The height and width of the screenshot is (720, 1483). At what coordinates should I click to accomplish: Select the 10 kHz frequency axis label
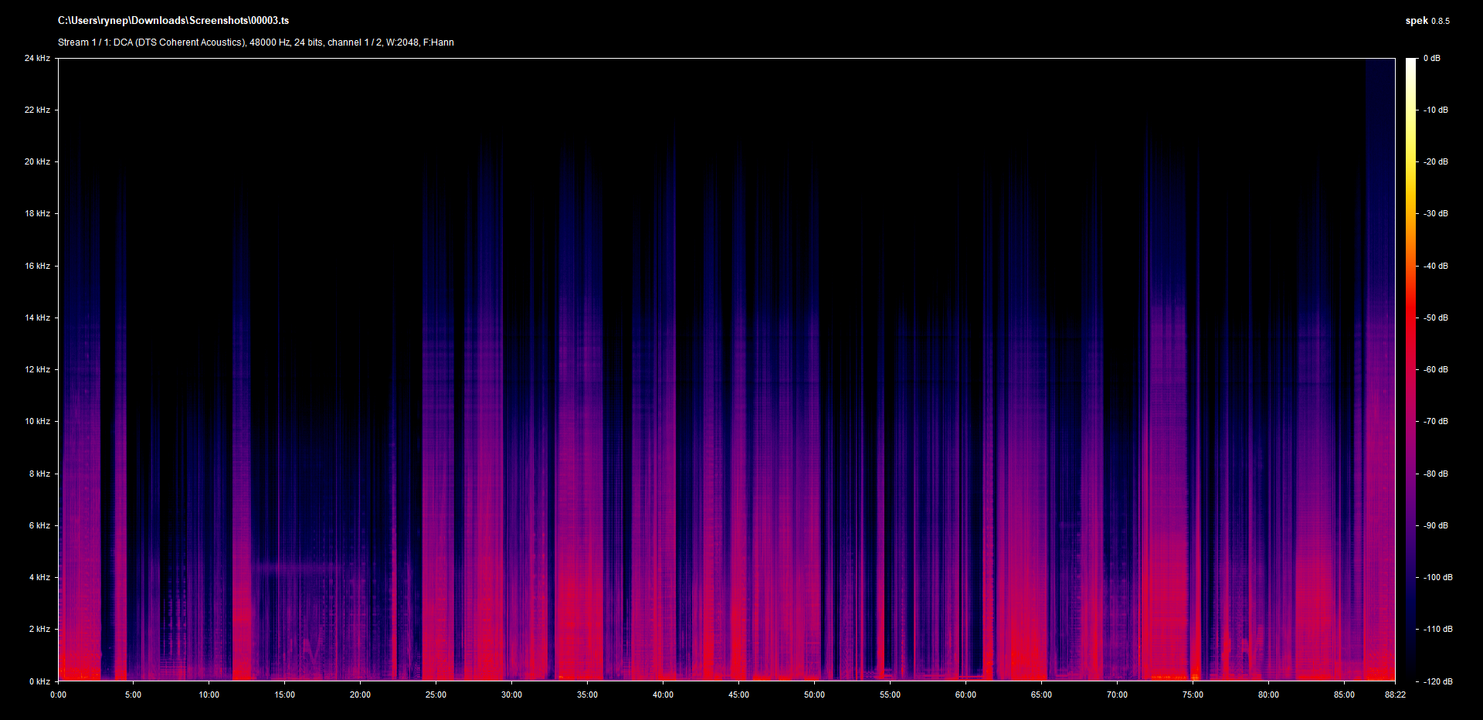[37, 422]
